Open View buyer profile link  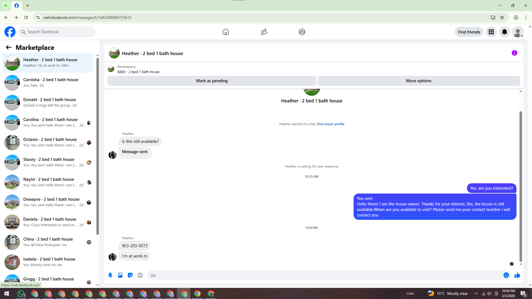[x=330, y=124]
